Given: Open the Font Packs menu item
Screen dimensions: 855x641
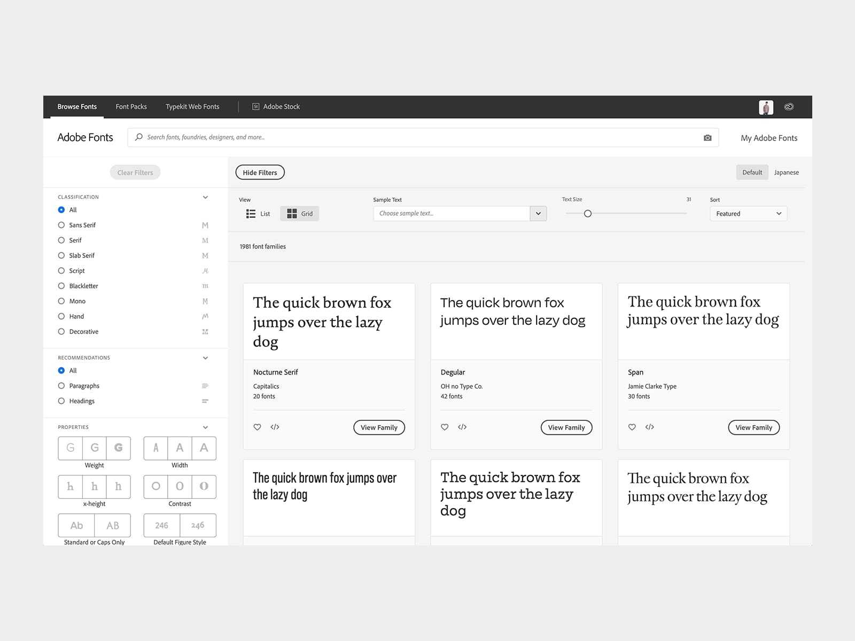Looking at the screenshot, I should click(x=131, y=106).
